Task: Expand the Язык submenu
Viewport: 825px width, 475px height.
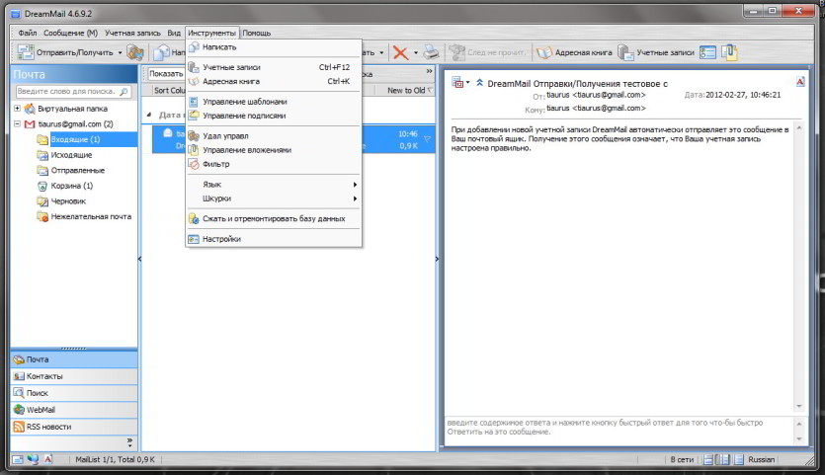Action: click(x=274, y=185)
